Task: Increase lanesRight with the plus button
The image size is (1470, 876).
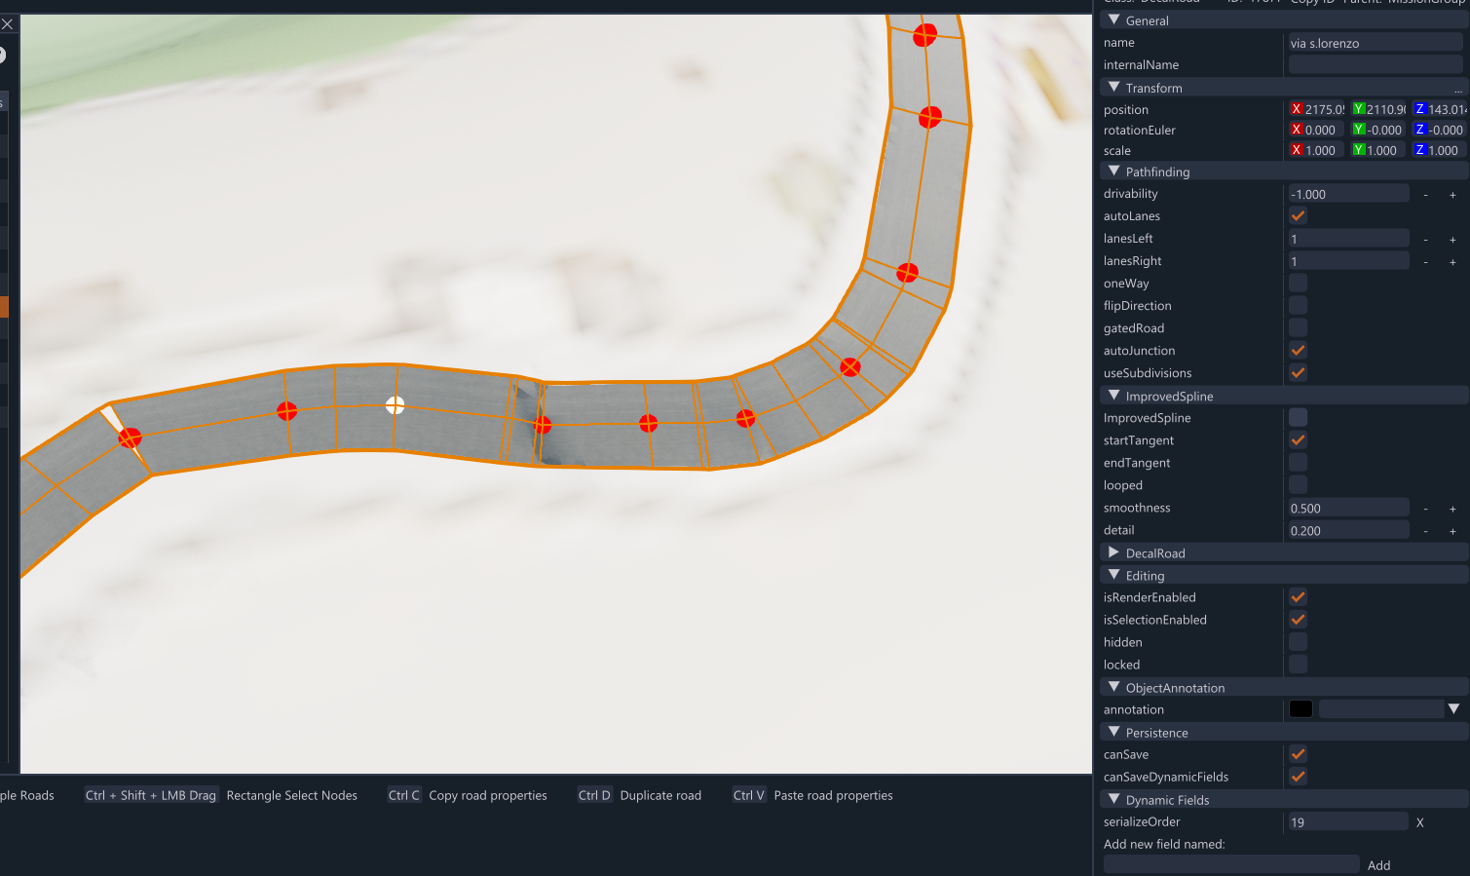Action: point(1452,262)
